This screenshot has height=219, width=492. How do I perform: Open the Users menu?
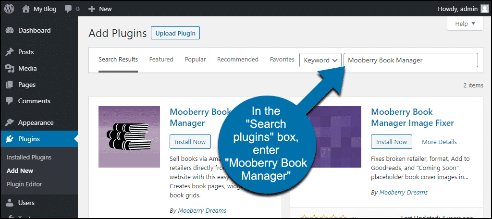(x=39, y=203)
